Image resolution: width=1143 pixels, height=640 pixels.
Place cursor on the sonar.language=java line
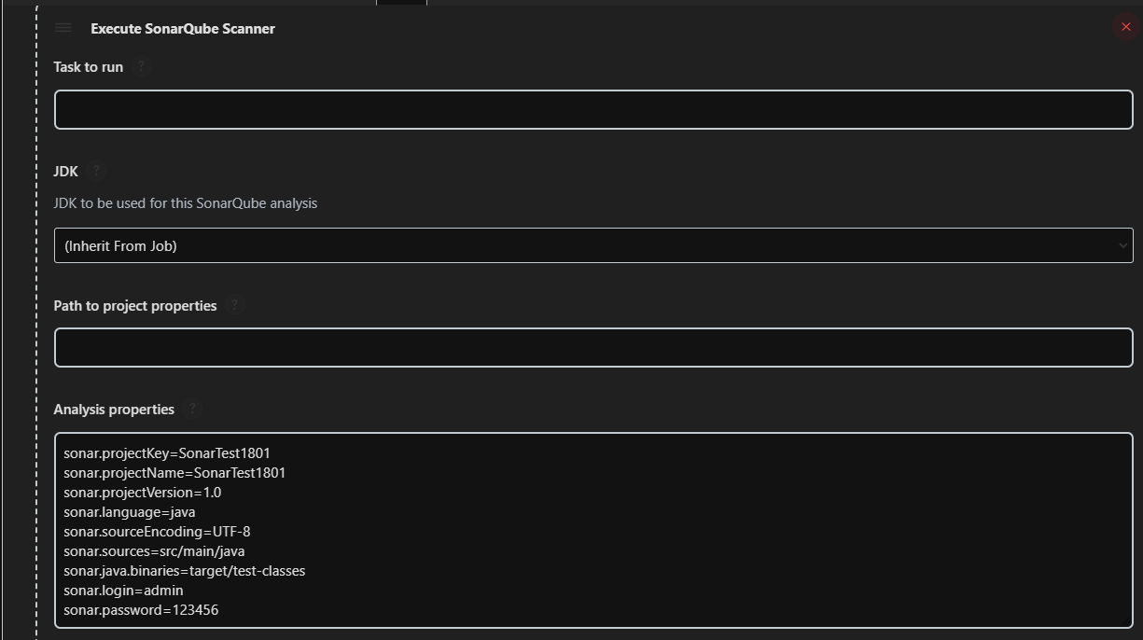point(130,512)
